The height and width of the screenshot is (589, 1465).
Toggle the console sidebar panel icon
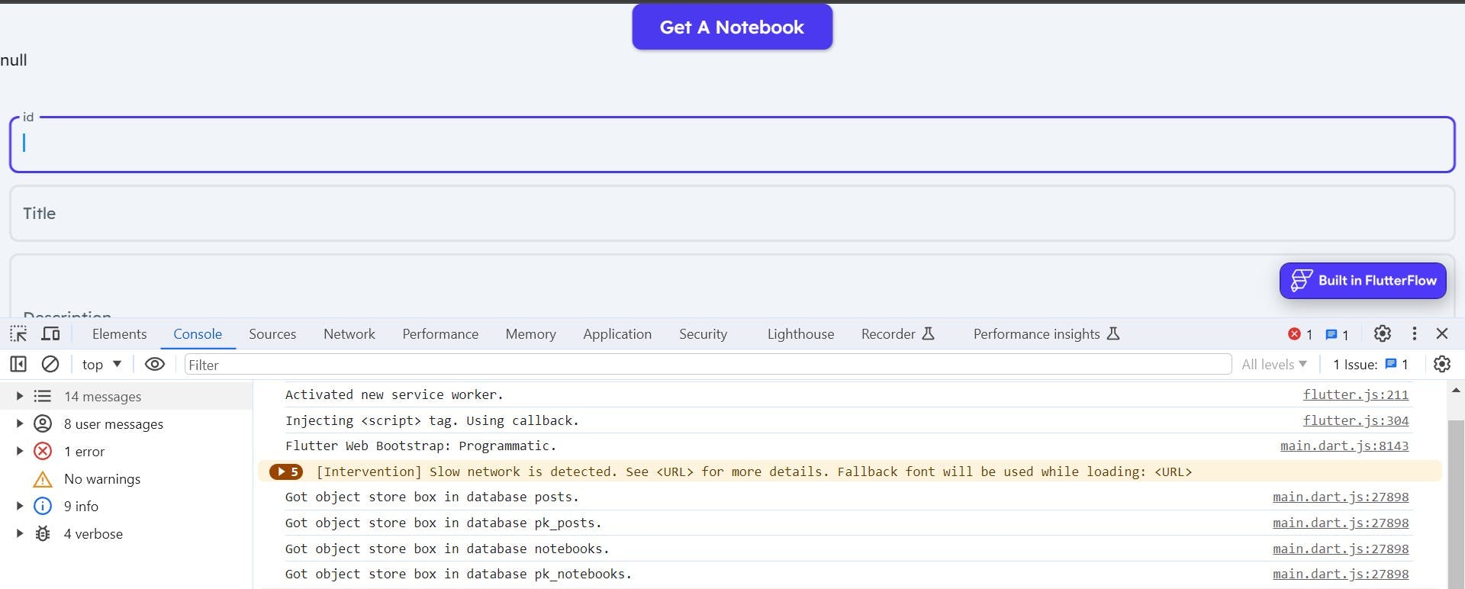tap(18, 365)
